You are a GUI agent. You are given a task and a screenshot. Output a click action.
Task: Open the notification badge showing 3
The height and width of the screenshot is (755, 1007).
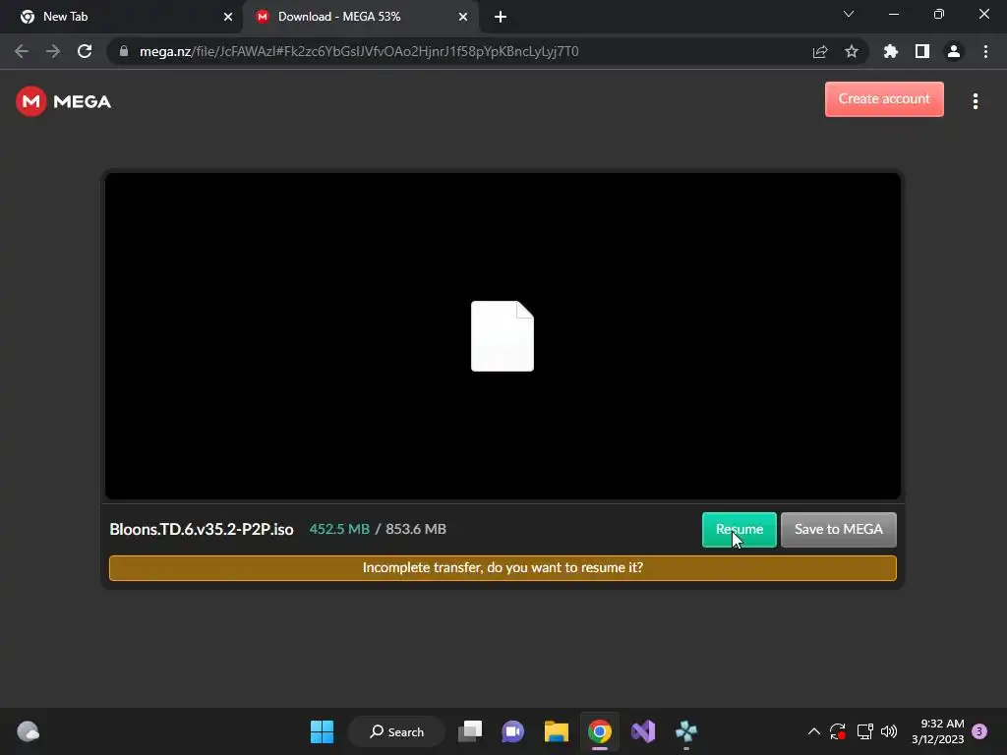(x=980, y=731)
